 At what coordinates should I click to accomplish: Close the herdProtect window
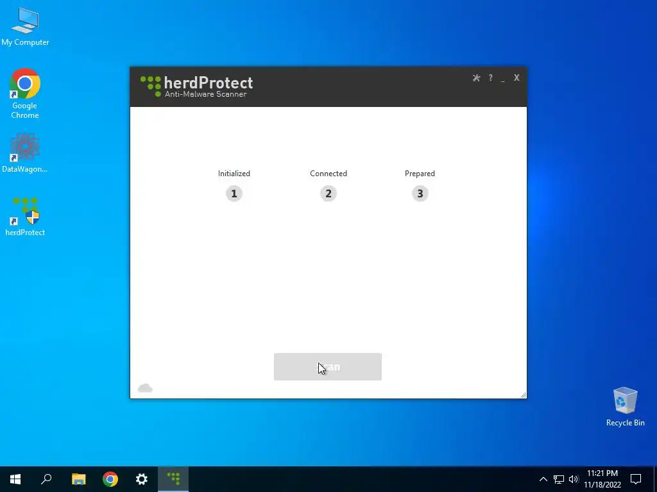516,78
